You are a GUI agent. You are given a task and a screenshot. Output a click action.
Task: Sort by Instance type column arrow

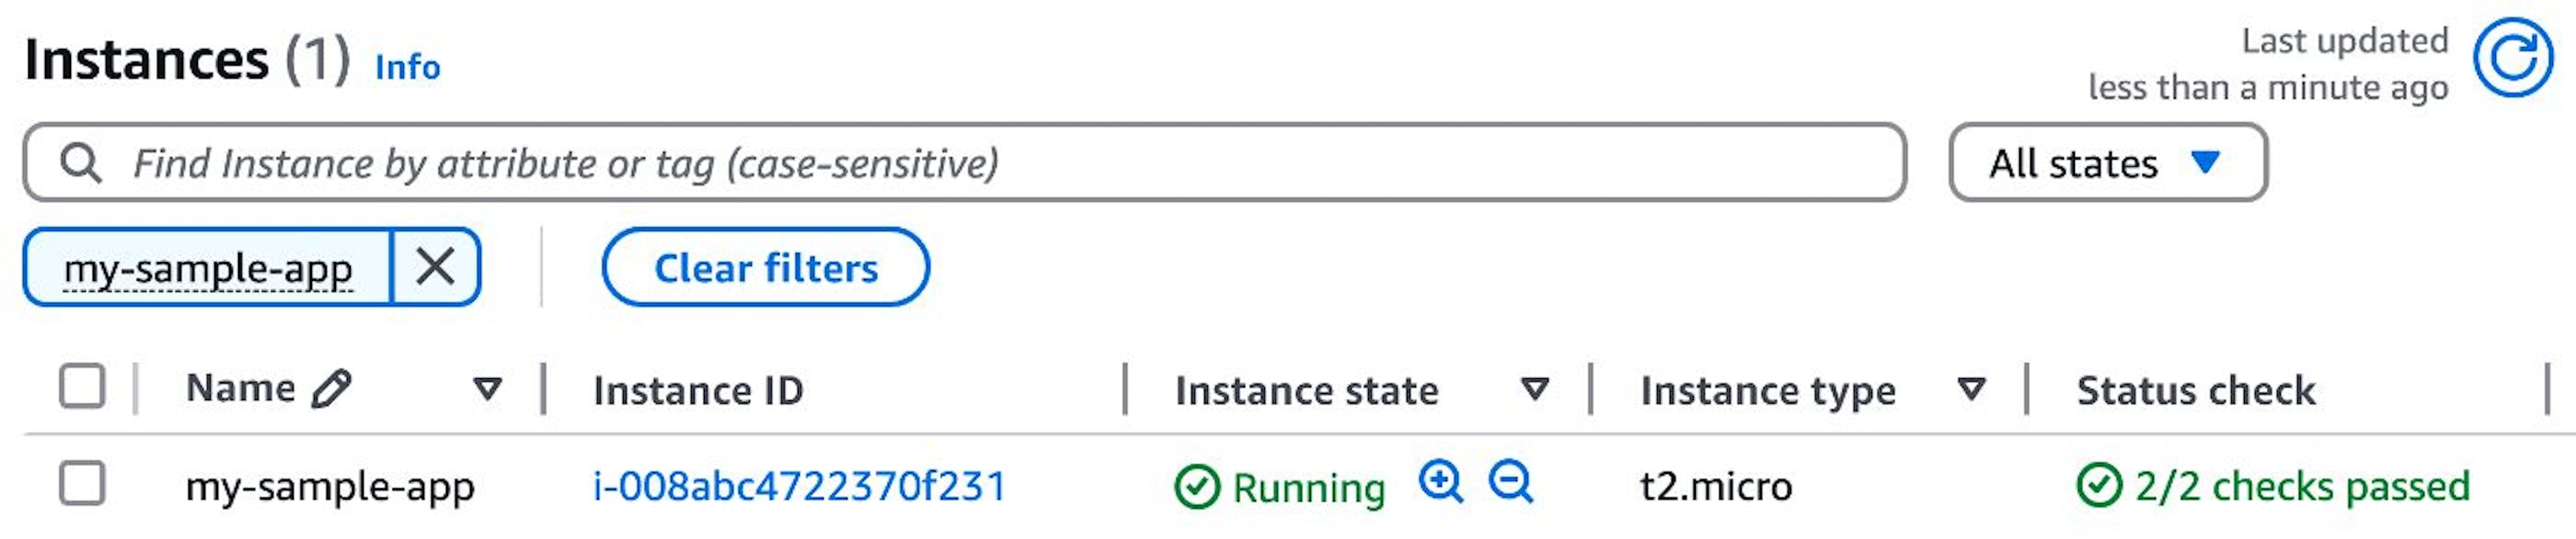pos(1970,388)
